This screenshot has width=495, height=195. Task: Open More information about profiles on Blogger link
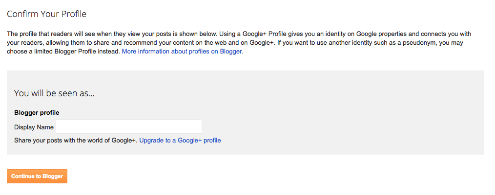point(182,51)
